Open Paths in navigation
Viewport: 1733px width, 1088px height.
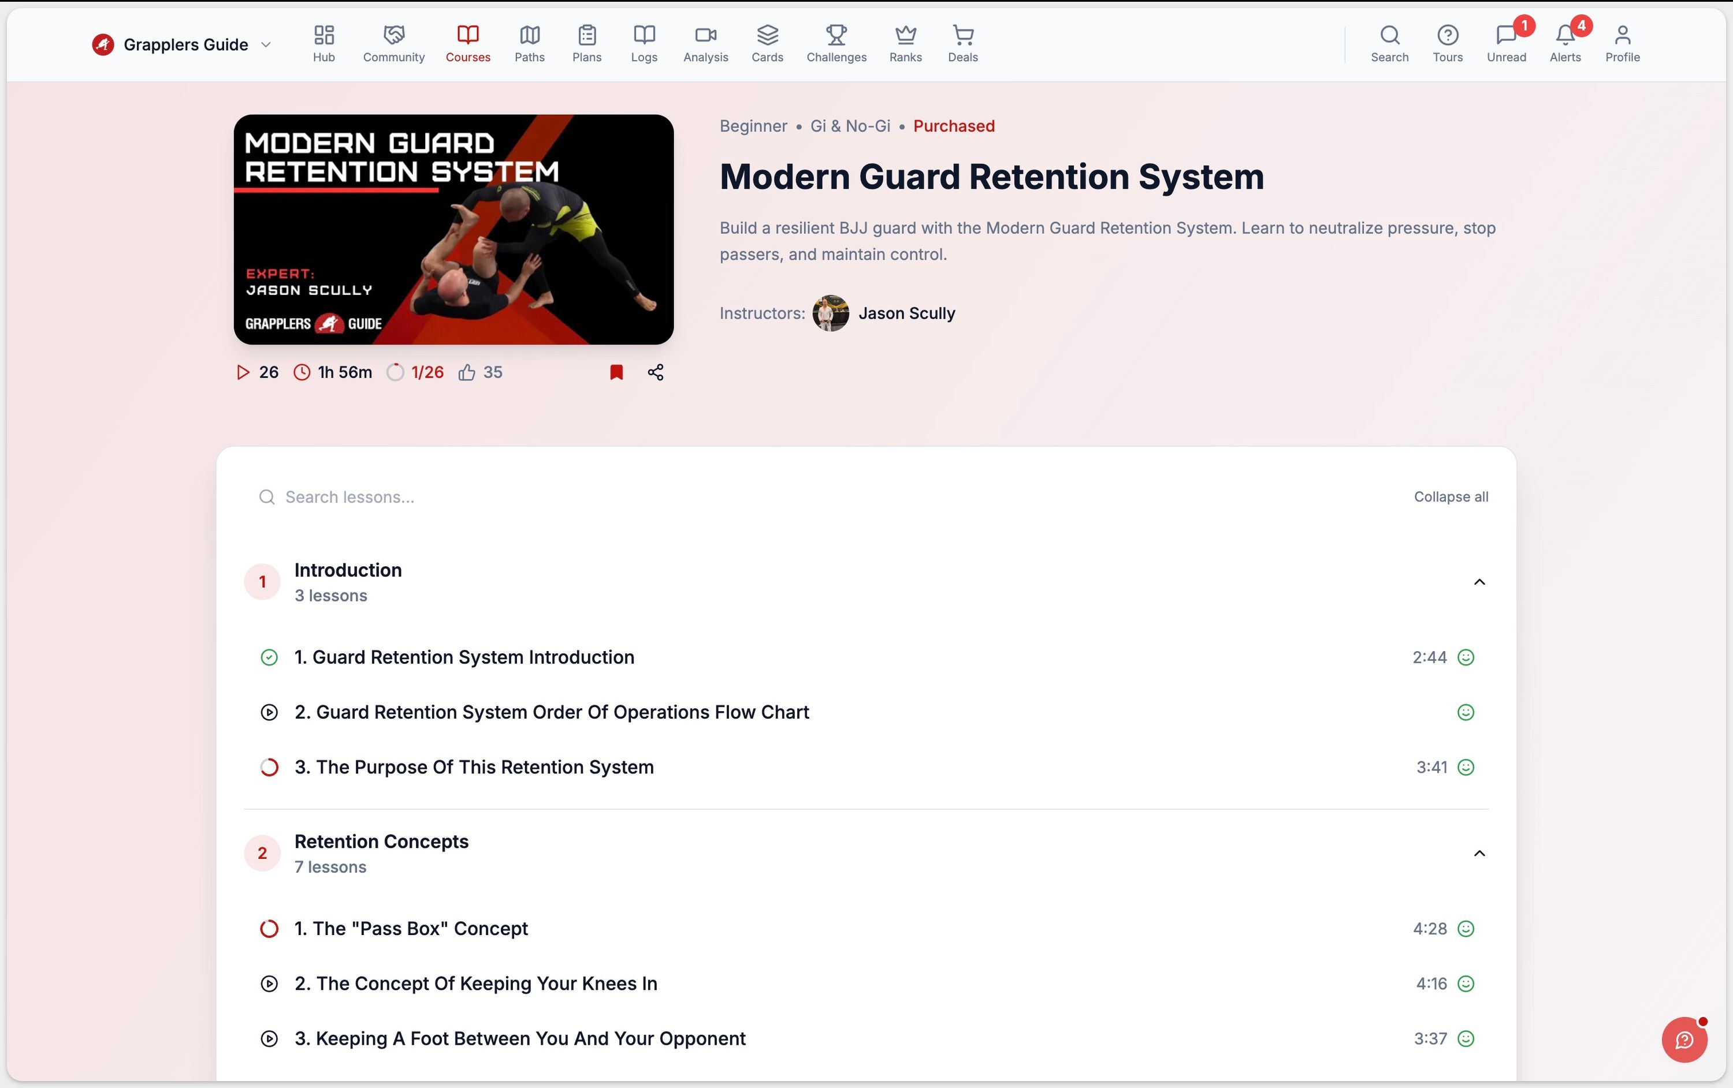(x=530, y=44)
